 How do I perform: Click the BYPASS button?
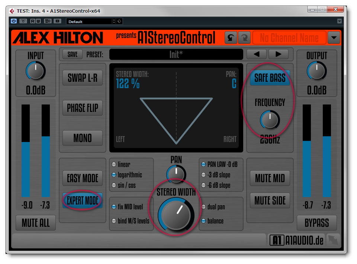point(317,223)
